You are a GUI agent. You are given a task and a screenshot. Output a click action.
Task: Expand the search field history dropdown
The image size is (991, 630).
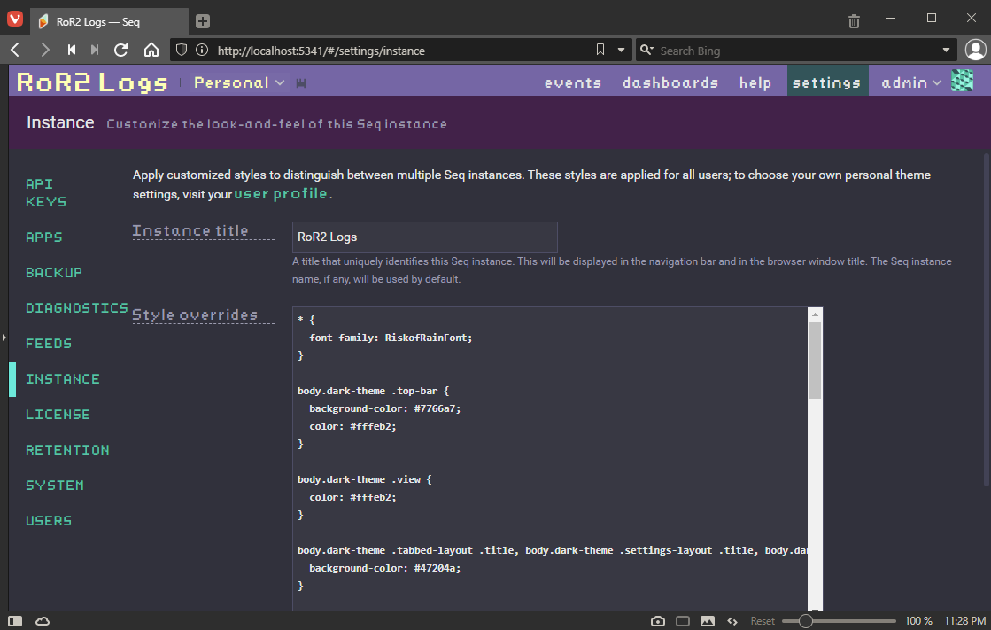946,50
